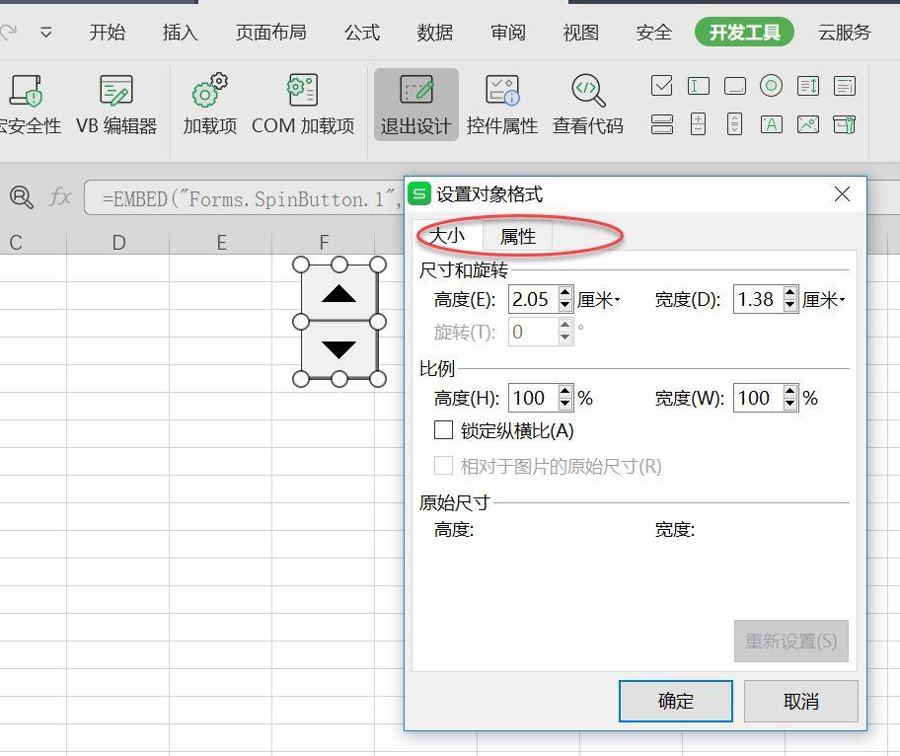Insert a combo box control
900x756 pixels.
pyautogui.click(x=845, y=86)
